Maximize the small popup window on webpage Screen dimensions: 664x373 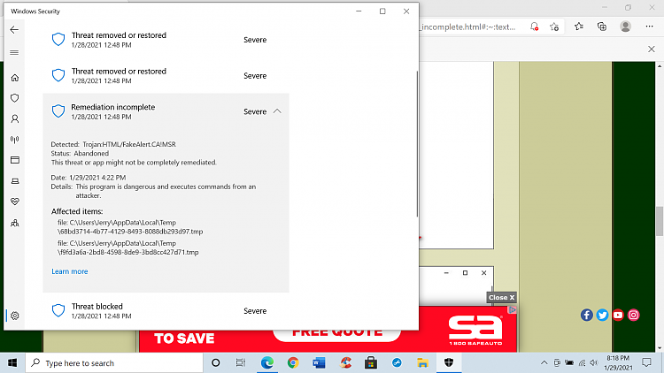point(465,273)
